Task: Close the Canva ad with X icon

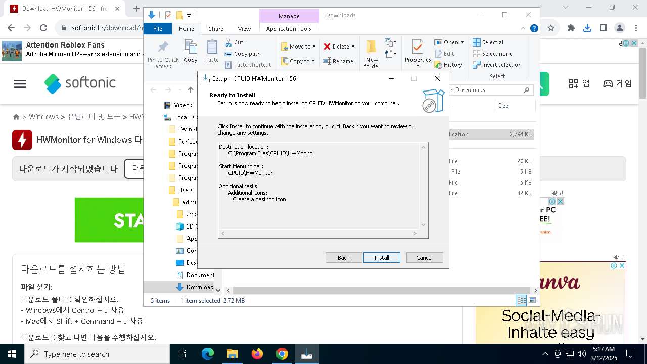Action: (x=622, y=266)
